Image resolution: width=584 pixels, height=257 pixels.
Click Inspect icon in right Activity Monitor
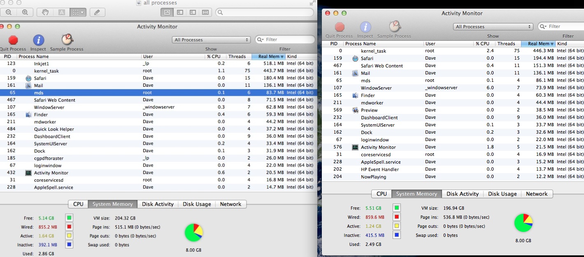click(x=365, y=27)
